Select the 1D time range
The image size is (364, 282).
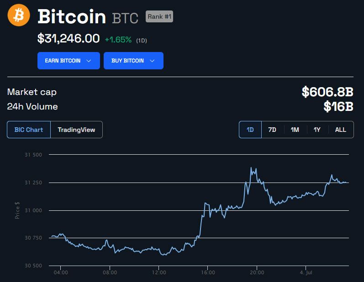coord(250,130)
